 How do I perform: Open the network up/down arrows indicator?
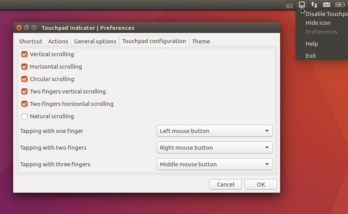coord(314,5)
